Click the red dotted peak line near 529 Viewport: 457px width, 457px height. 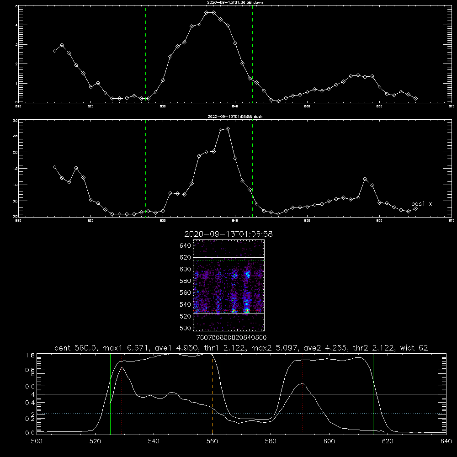tap(122, 394)
